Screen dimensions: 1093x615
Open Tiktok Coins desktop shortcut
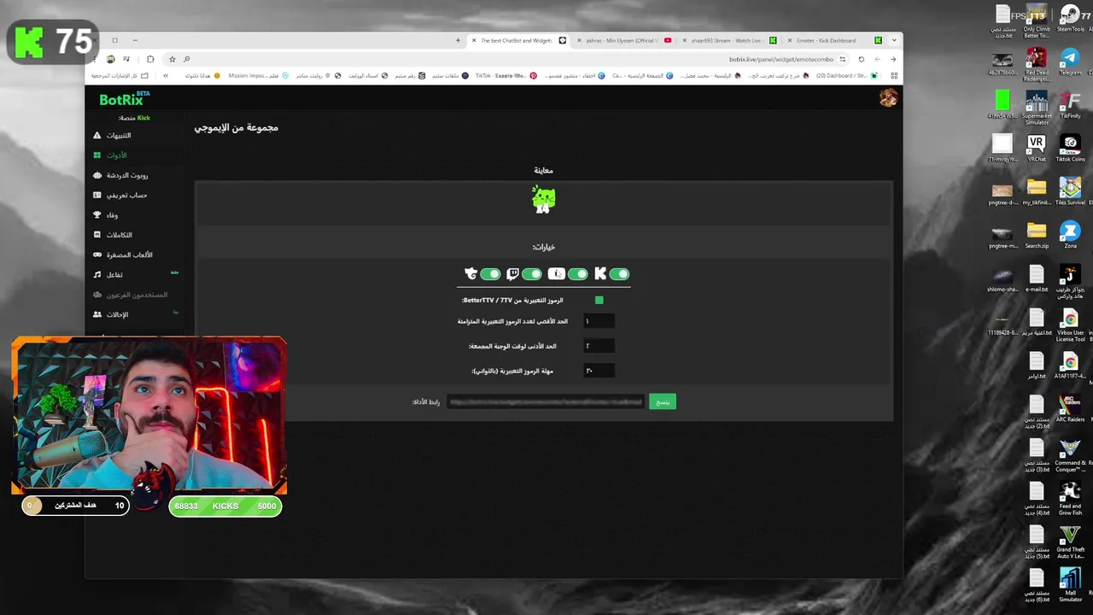pyautogui.click(x=1070, y=148)
